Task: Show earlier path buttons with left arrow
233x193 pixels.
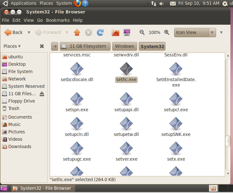Action: coord(55,46)
